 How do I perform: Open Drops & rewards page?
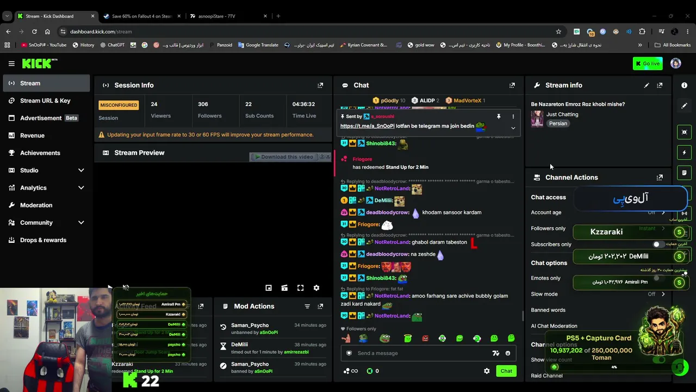click(46, 240)
